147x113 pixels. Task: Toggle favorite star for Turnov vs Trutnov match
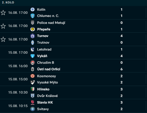coord(3,39)
